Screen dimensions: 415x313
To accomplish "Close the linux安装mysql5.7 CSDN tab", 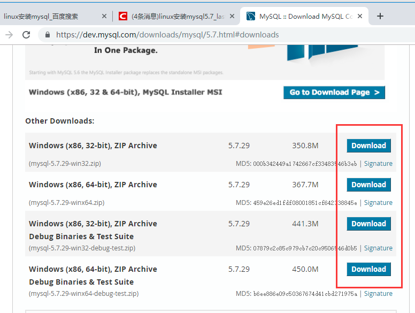I will (232, 16).
